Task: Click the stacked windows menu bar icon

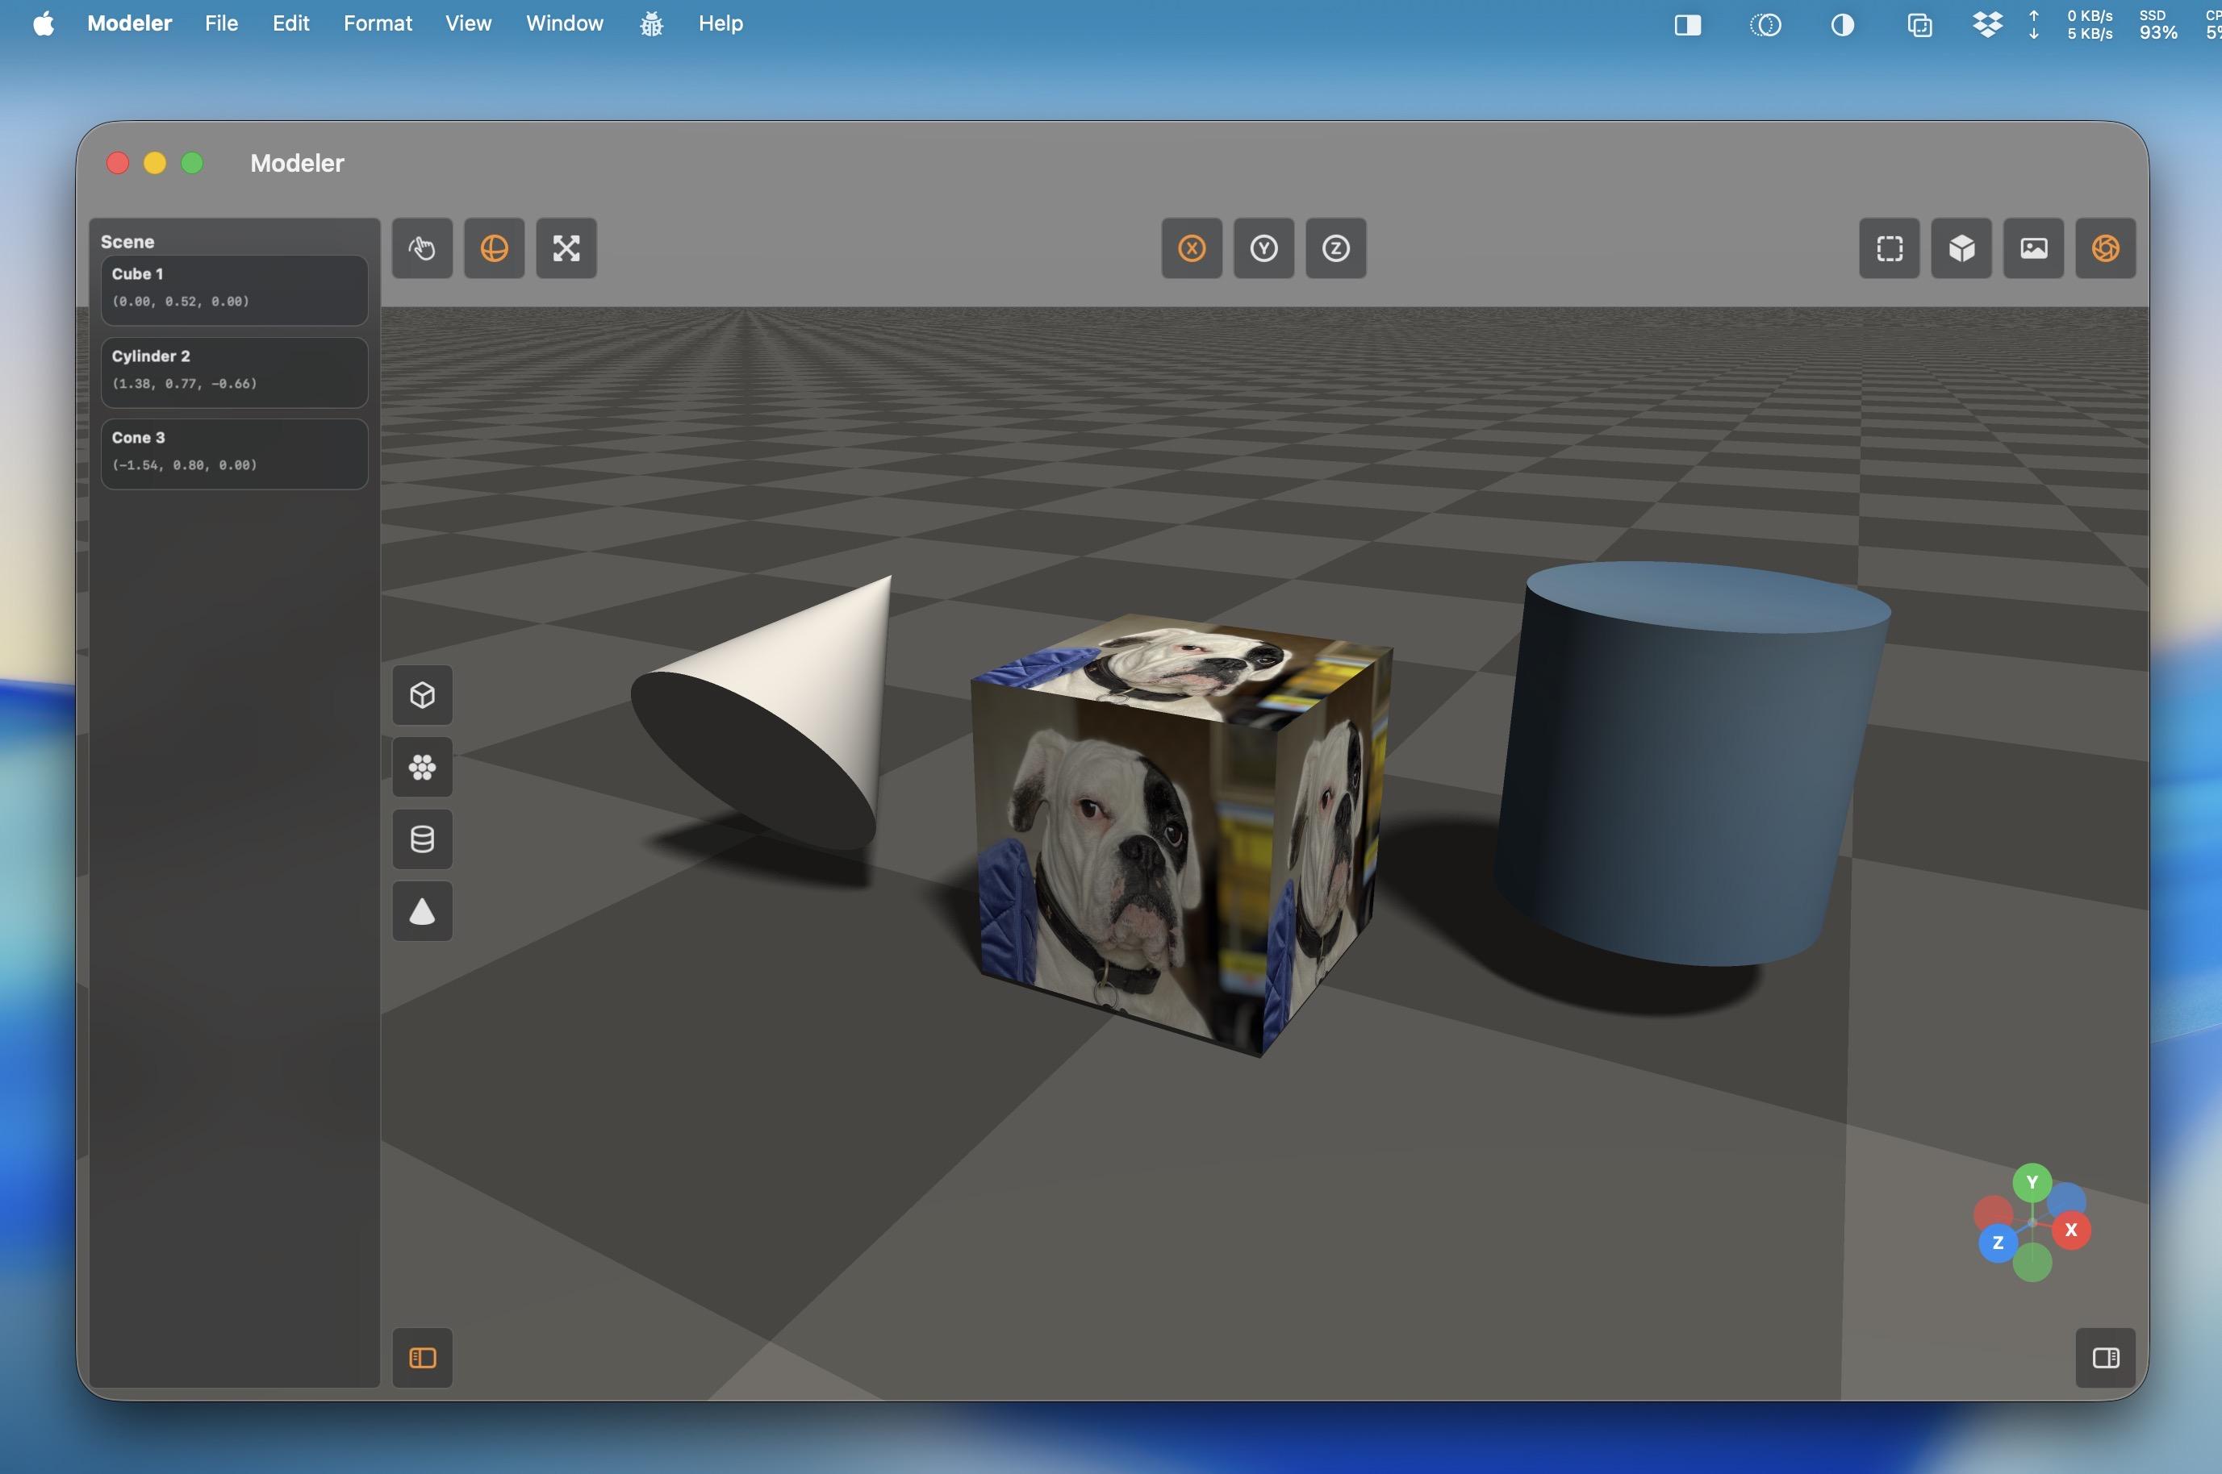Action: [x=1919, y=24]
